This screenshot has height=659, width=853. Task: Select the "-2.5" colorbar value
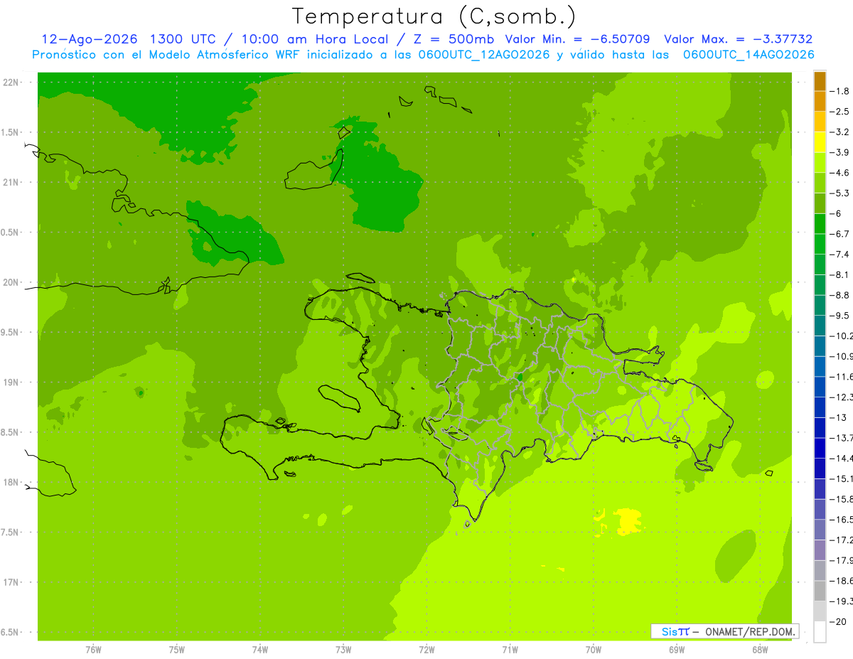point(840,112)
